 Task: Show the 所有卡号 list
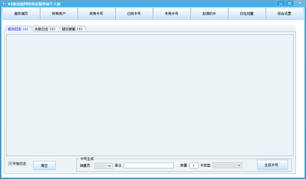(96, 14)
